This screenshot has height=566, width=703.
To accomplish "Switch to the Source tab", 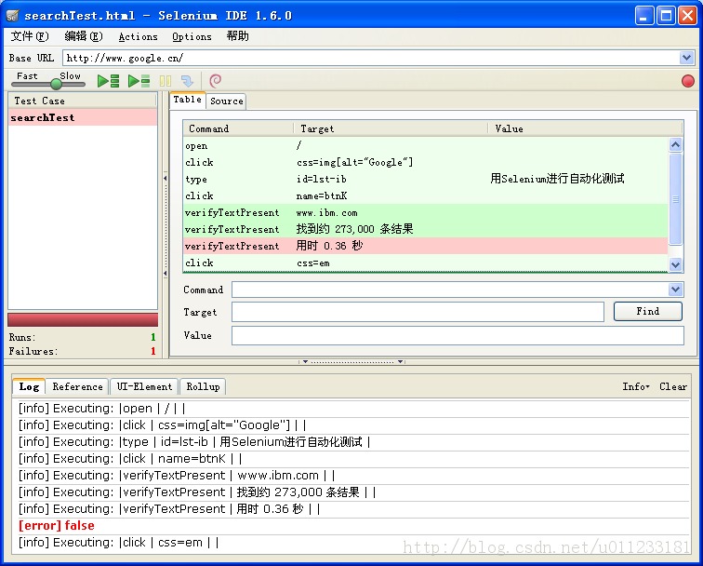I will coord(226,101).
